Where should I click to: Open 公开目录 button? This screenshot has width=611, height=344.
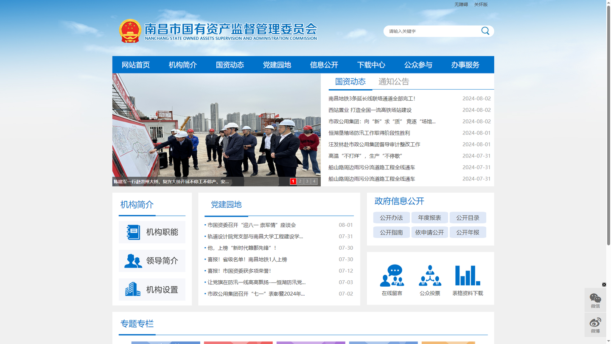click(468, 217)
